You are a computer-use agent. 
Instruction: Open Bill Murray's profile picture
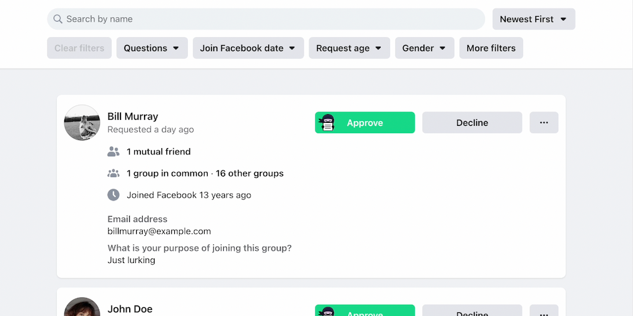[x=82, y=123]
